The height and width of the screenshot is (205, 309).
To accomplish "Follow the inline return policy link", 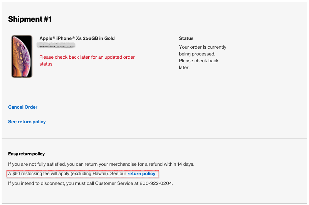I will pos(141,174).
